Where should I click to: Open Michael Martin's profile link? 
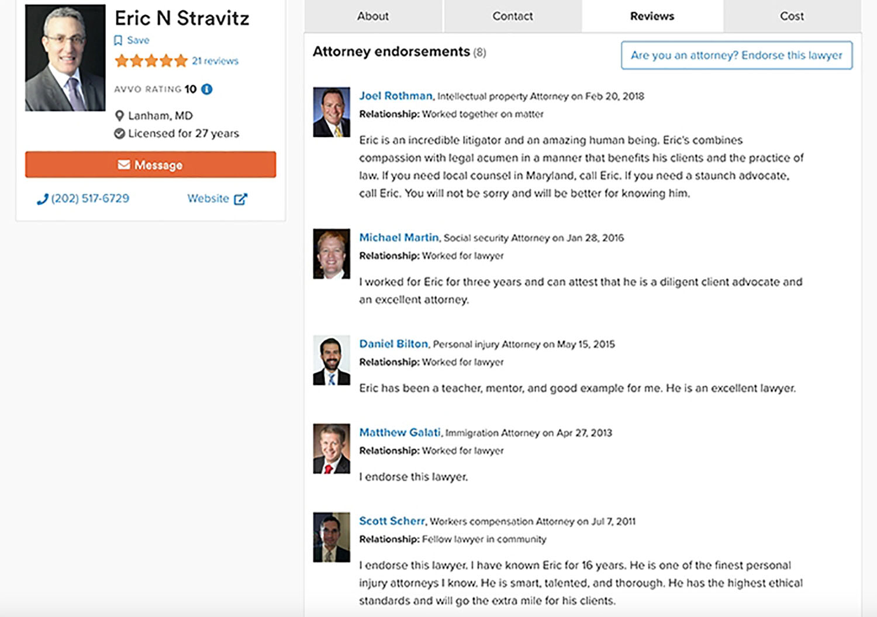coord(399,238)
